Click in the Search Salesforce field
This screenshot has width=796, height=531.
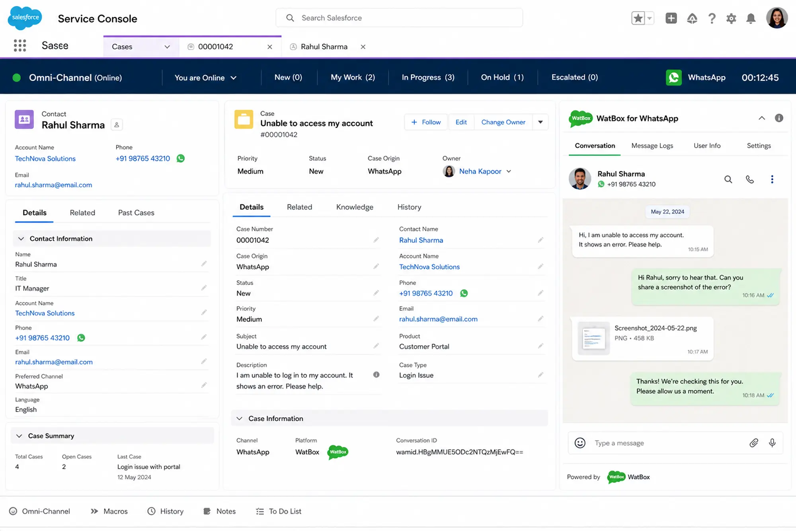tap(399, 18)
